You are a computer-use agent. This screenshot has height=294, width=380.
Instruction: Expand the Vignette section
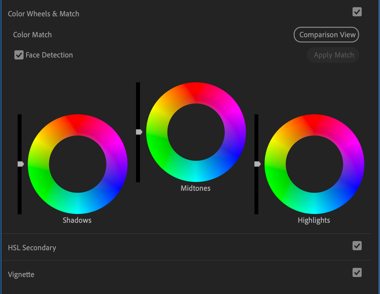coord(21,274)
